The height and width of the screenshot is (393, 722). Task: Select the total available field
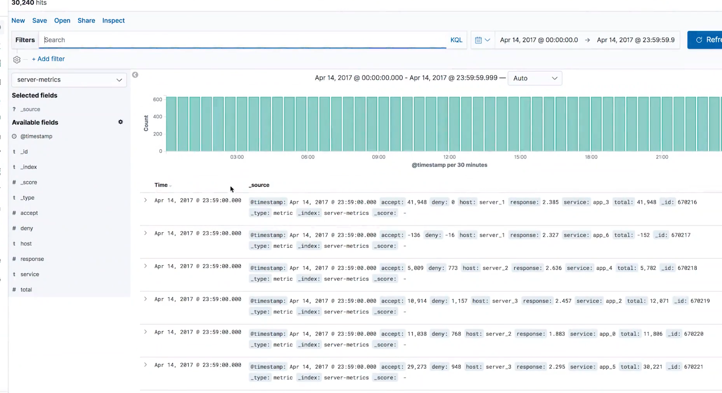tap(26, 290)
